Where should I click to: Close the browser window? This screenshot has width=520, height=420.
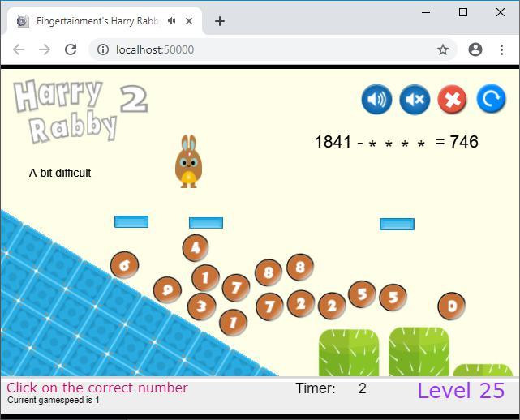500,13
